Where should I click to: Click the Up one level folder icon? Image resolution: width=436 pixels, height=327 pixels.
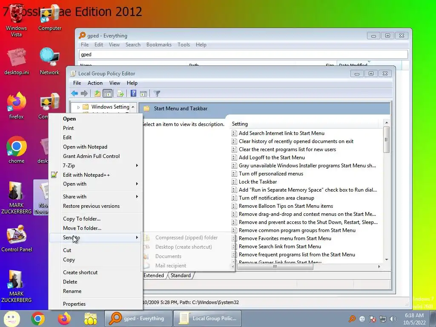click(97, 93)
